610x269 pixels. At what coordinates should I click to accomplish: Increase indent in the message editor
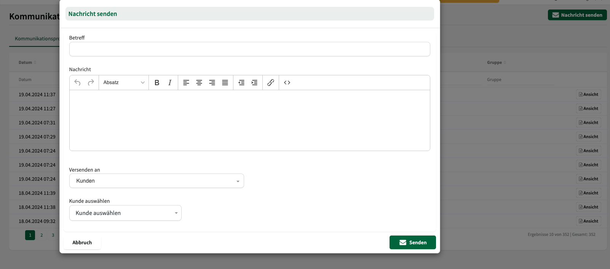click(254, 83)
